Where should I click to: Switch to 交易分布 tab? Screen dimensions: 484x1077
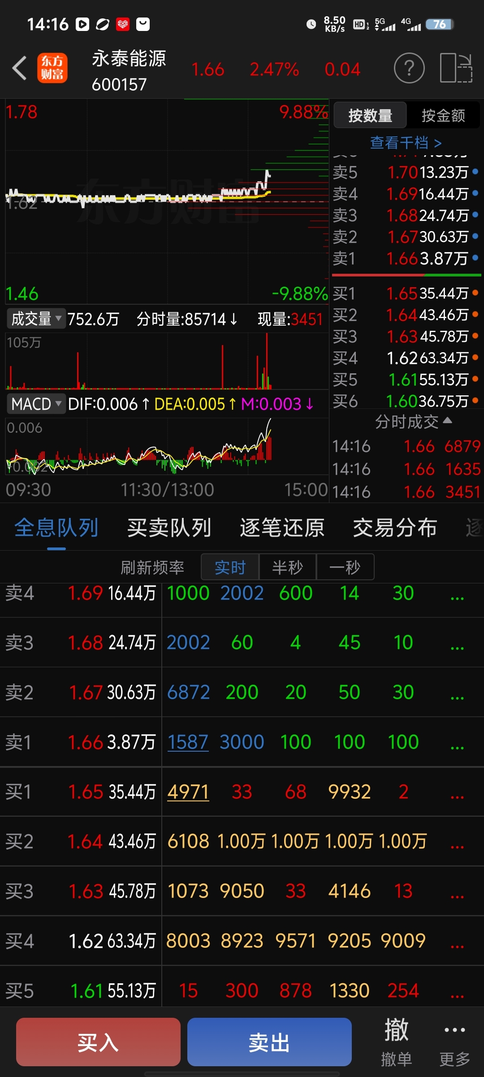click(395, 528)
